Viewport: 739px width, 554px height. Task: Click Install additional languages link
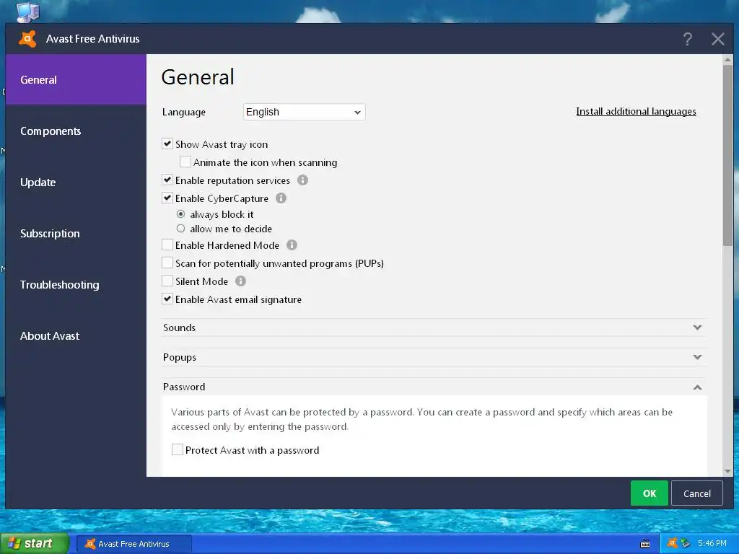point(636,112)
